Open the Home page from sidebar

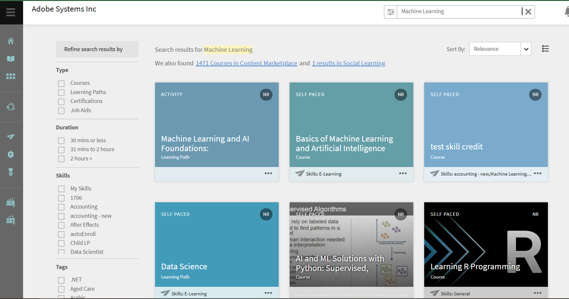pos(11,41)
